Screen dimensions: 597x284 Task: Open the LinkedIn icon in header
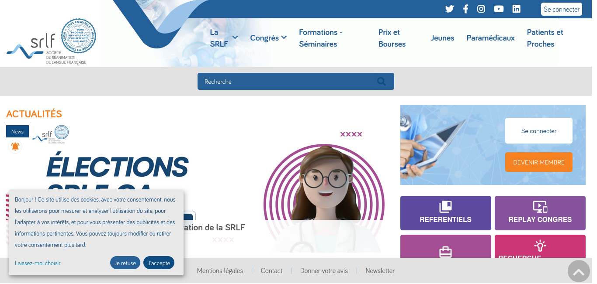pos(517,9)
